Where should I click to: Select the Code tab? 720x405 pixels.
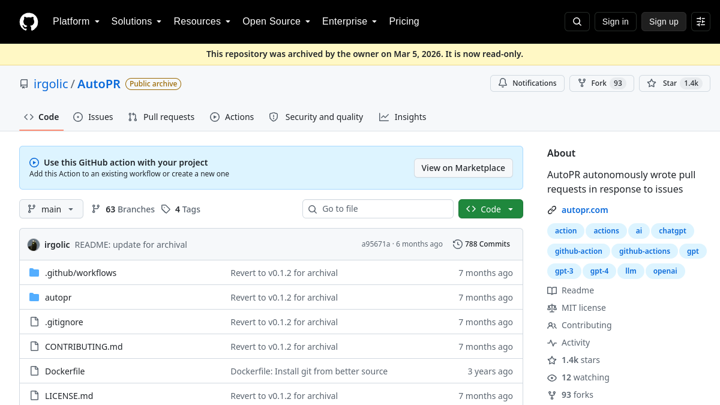click(41, 117)
